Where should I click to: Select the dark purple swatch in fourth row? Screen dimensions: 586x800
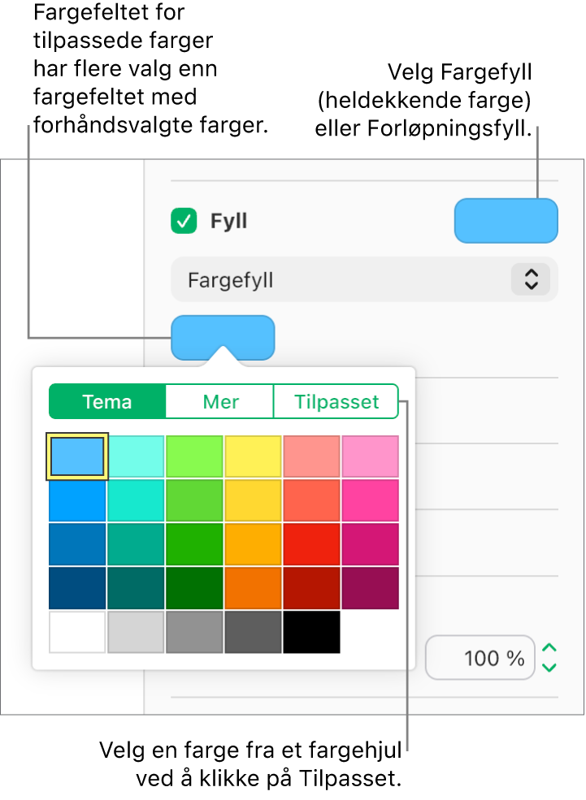coord(370,588)
